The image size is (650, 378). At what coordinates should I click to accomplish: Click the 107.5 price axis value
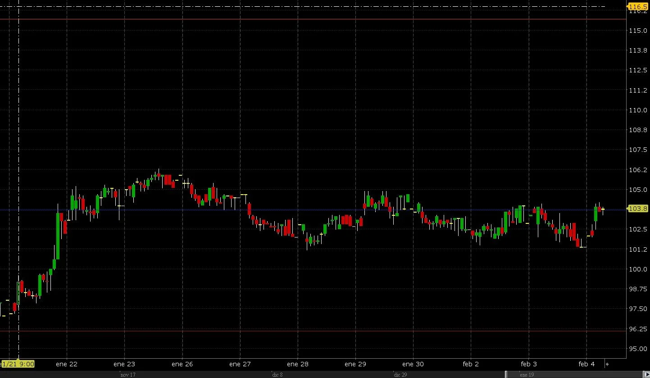638,150
